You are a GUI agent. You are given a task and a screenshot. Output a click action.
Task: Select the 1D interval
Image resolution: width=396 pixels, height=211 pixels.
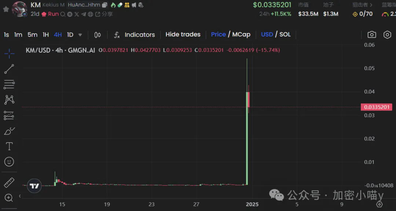coord(70,35)
